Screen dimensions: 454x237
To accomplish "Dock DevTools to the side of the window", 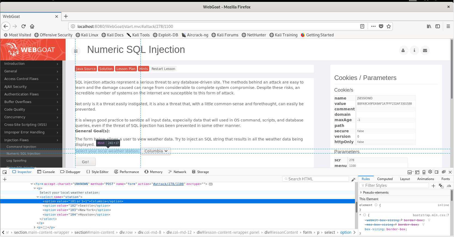I will pos(437,172).
